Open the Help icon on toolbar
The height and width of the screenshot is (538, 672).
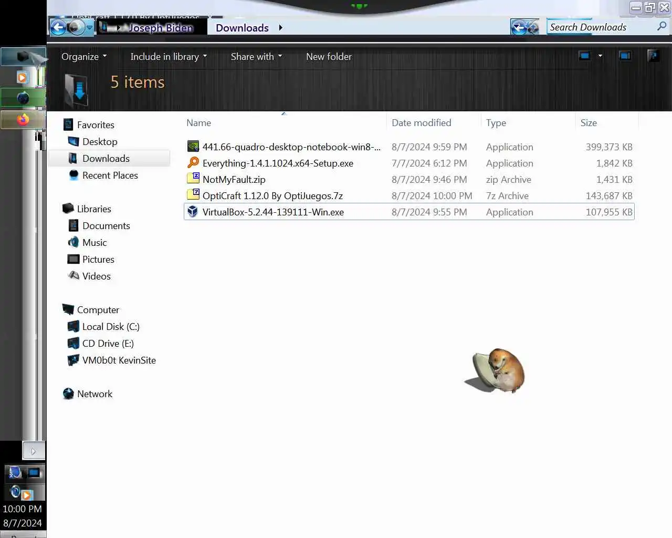click(653, 56)
